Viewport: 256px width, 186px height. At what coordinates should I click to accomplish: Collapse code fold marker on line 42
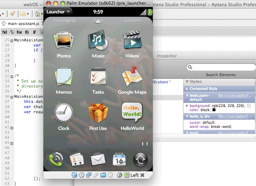point(12,128)
